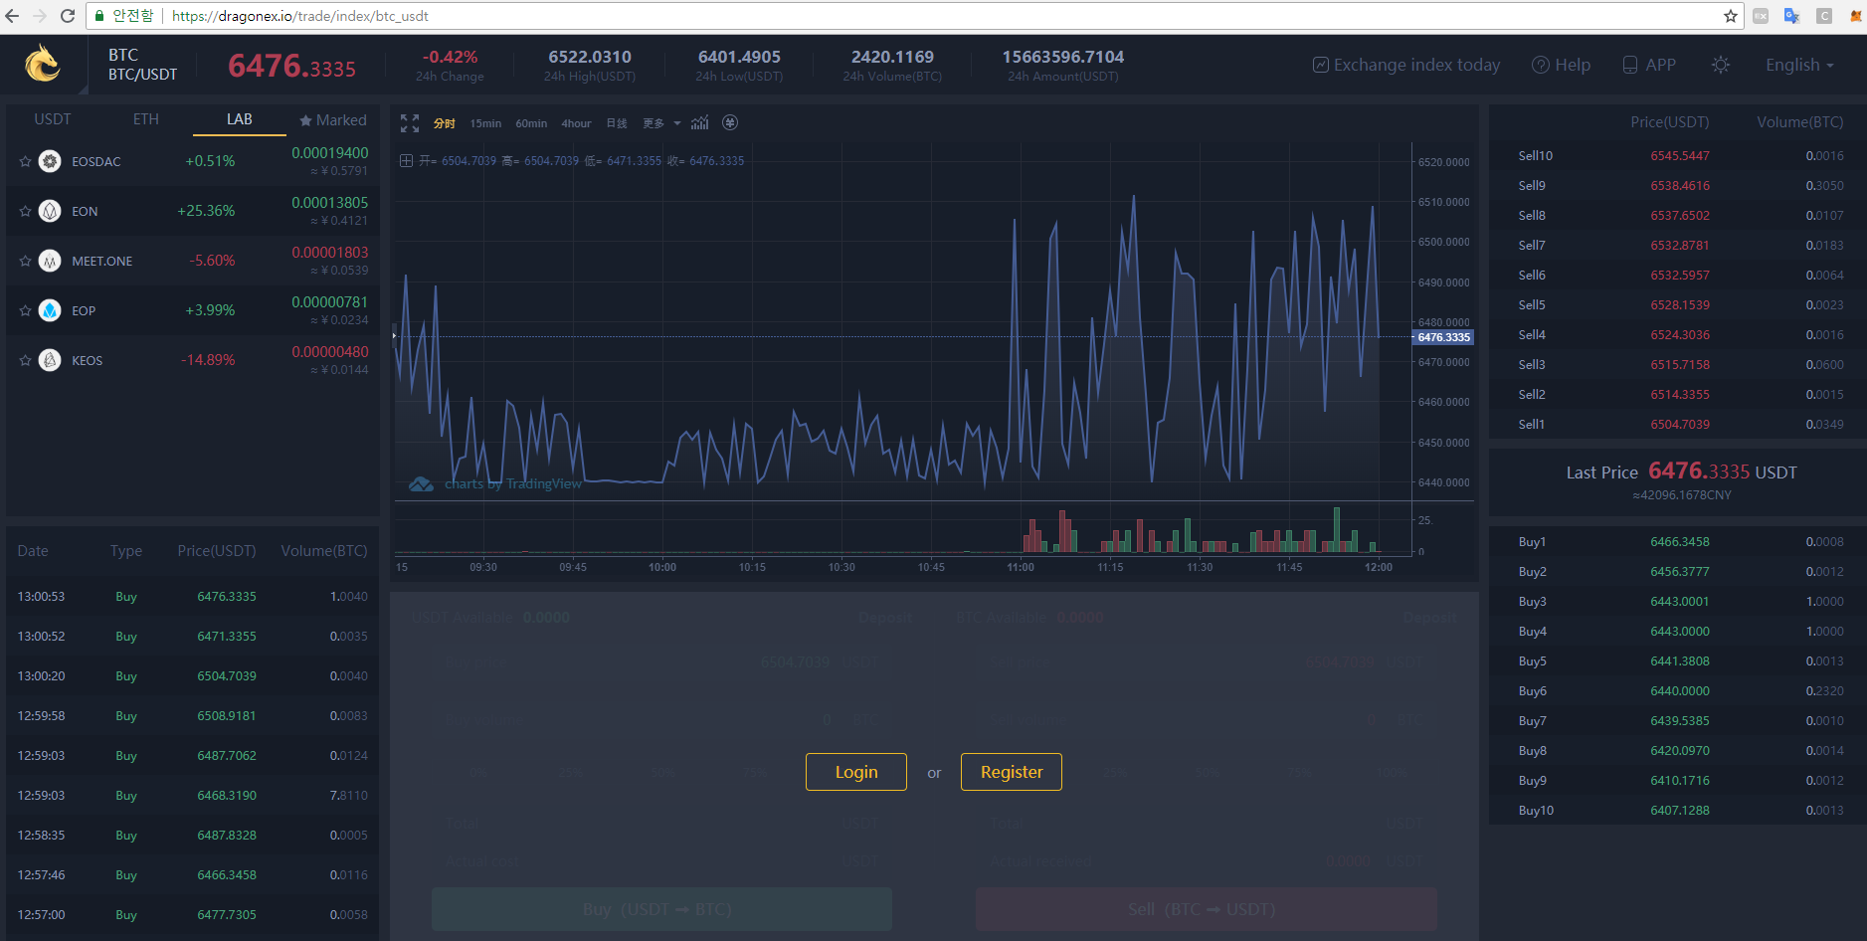Screen dimensions: 1867x941
Task: Open Exchange index today link
Action: [1406, 65]
